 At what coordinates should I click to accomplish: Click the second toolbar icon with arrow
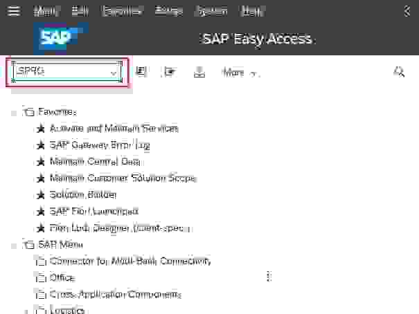coord(170,72)
